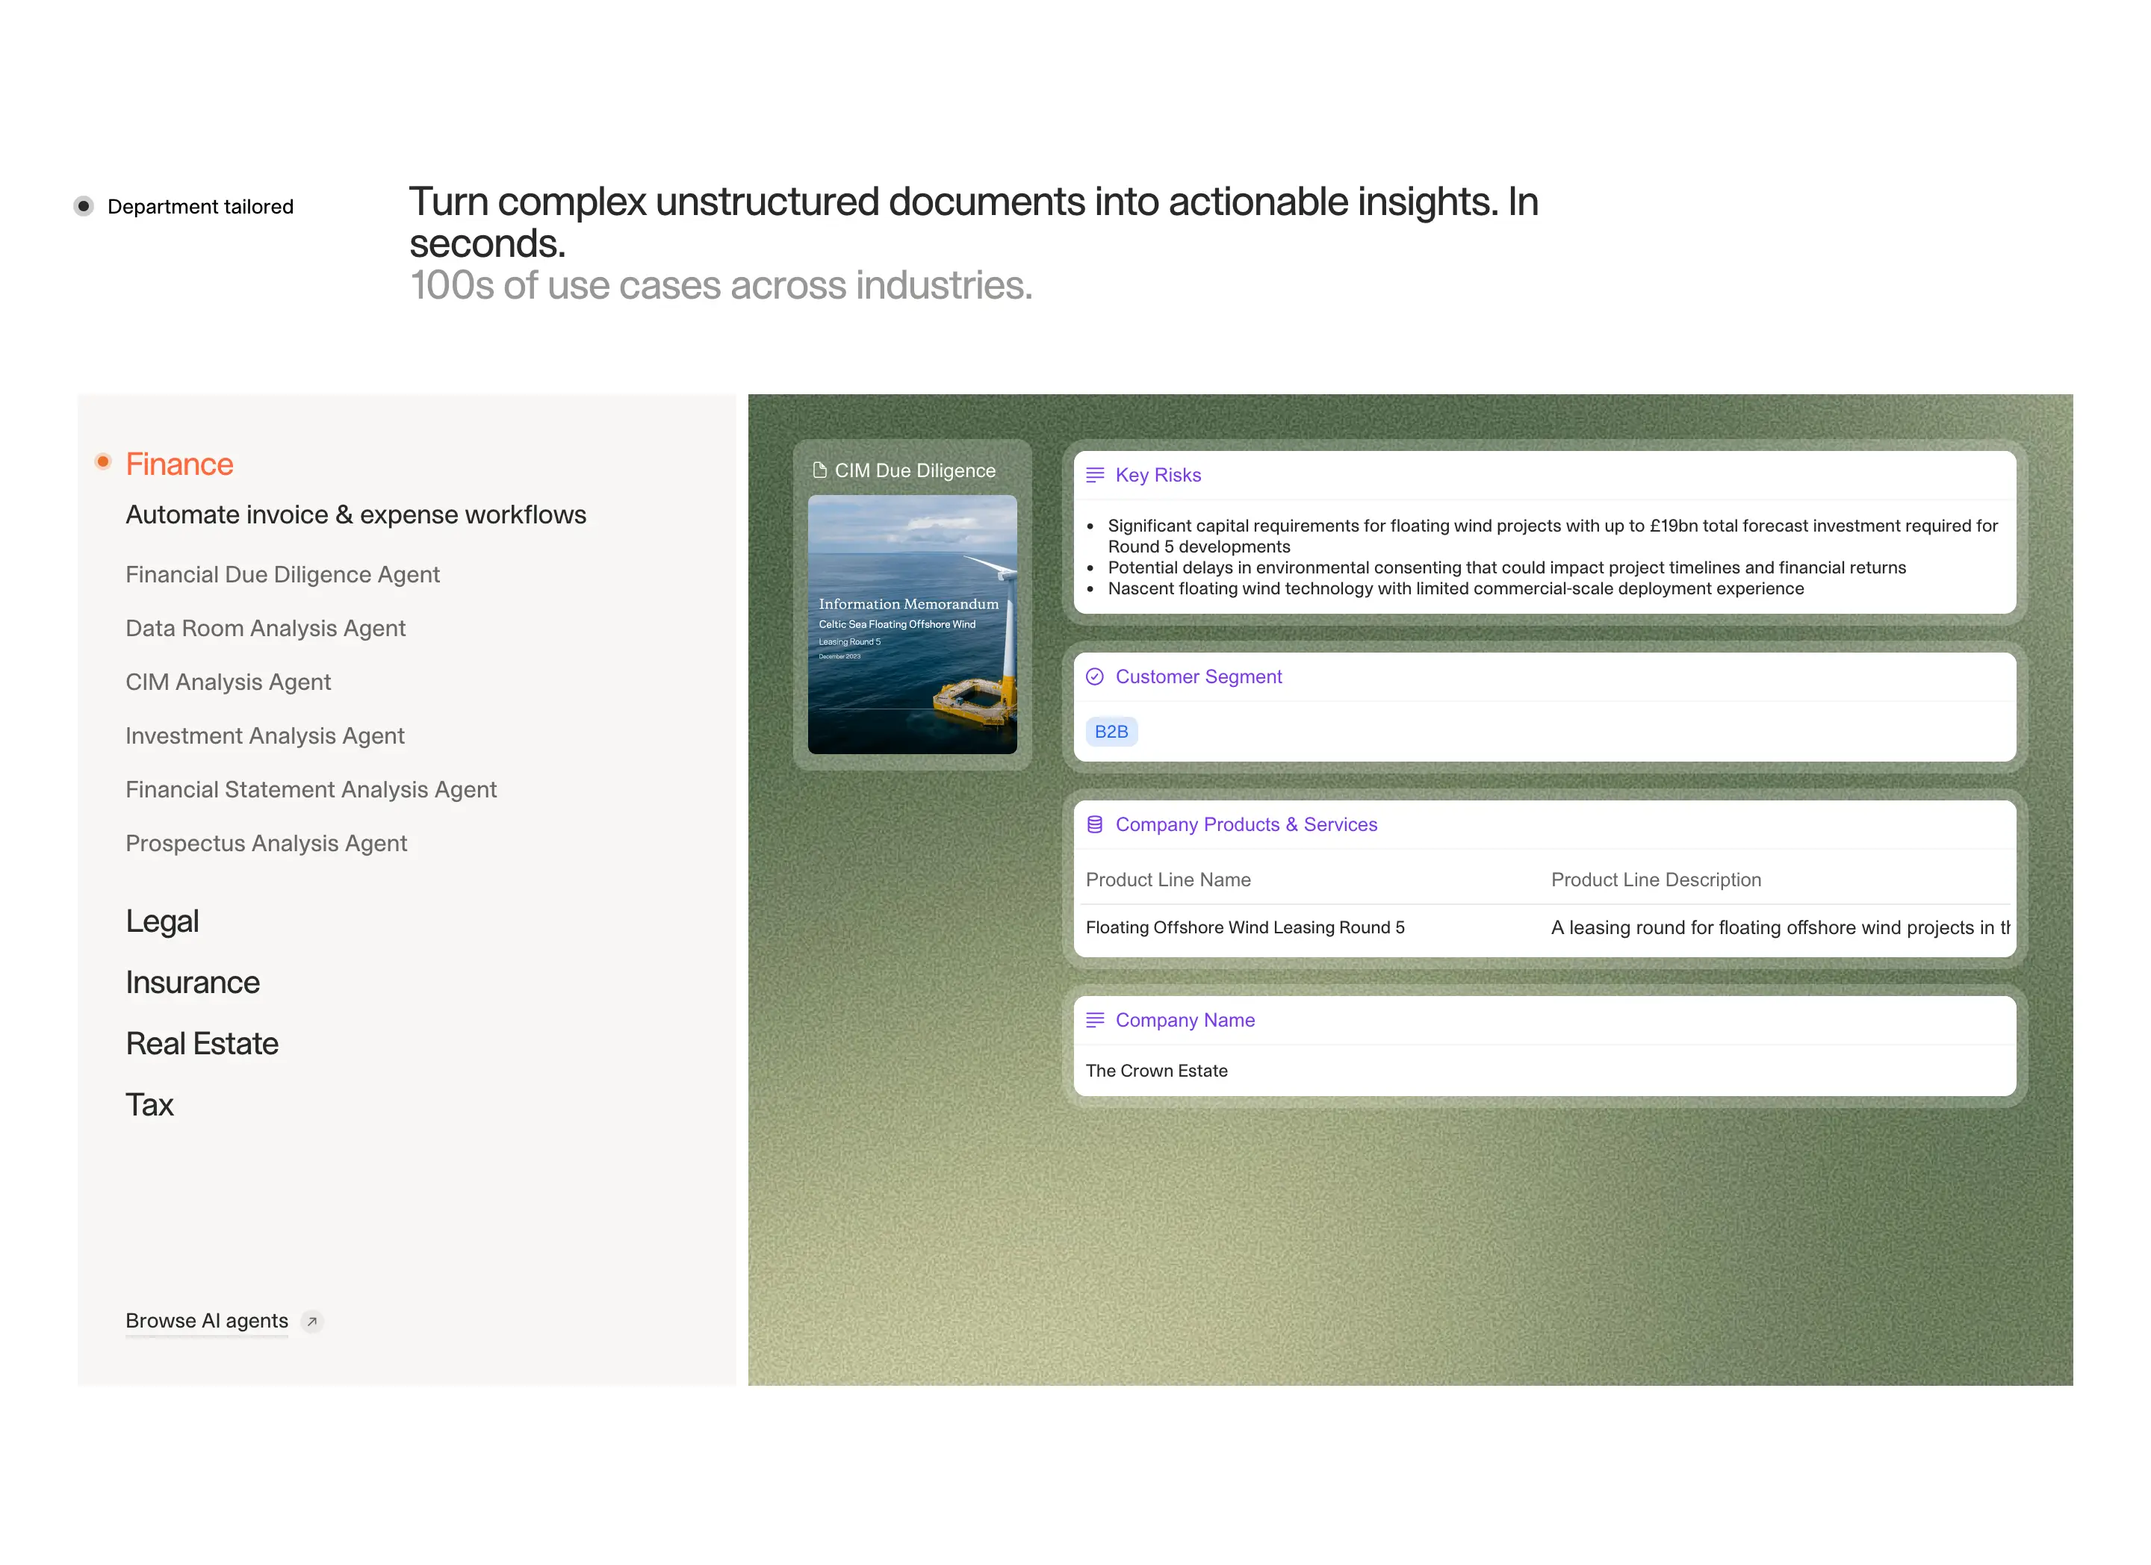Click 'Automate invoice & expense workflows' text
Image resolution: width=2151 pixels, height=1565 pixels.
click(x=356, y=514)
